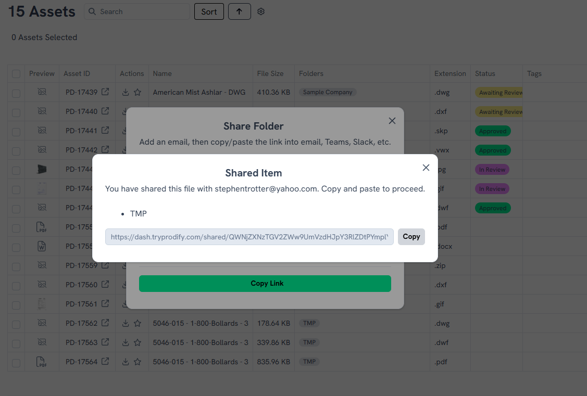Screen dimensions: 587x396
Task: Click the shared URL text field
Action: (x=249, y=237)
